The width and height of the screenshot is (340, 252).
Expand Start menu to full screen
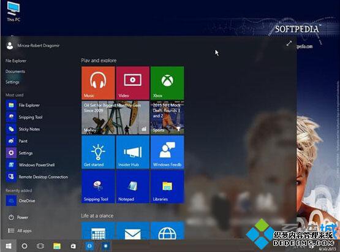coord(289,43)
